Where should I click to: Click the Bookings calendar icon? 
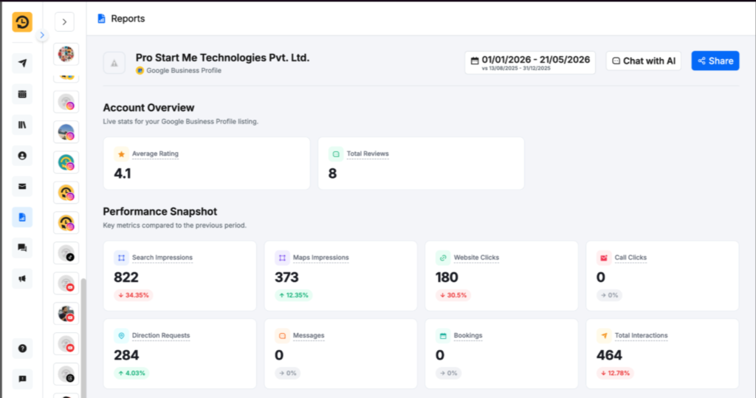coord(443,335)
